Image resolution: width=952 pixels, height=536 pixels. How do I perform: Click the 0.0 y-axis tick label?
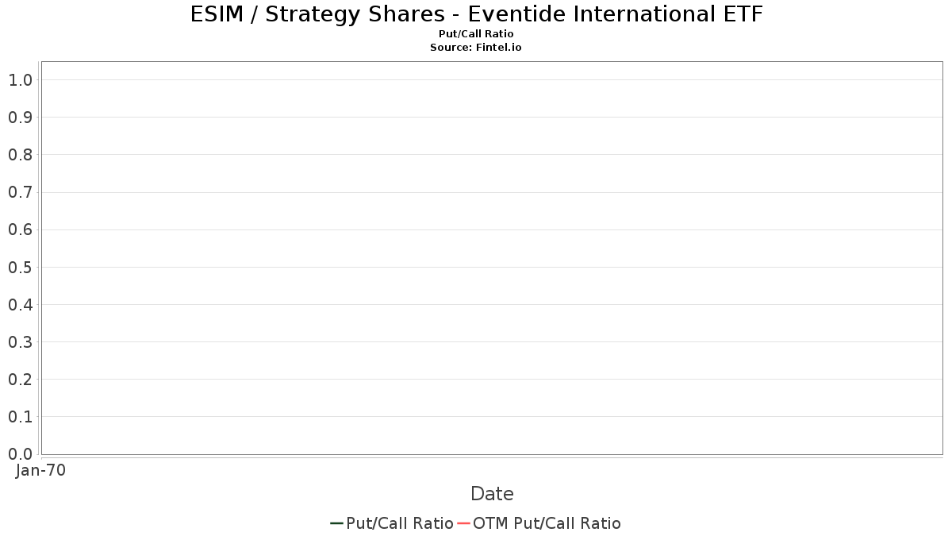pos(20,454)
